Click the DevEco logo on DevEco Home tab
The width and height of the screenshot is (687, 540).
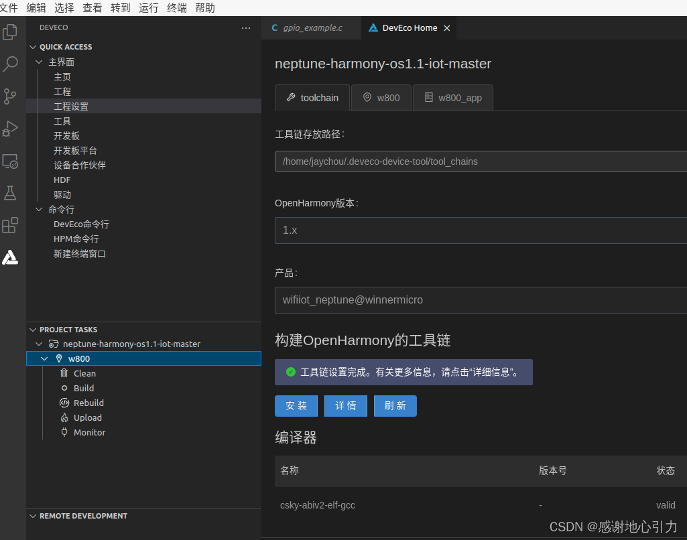(373, 28)
